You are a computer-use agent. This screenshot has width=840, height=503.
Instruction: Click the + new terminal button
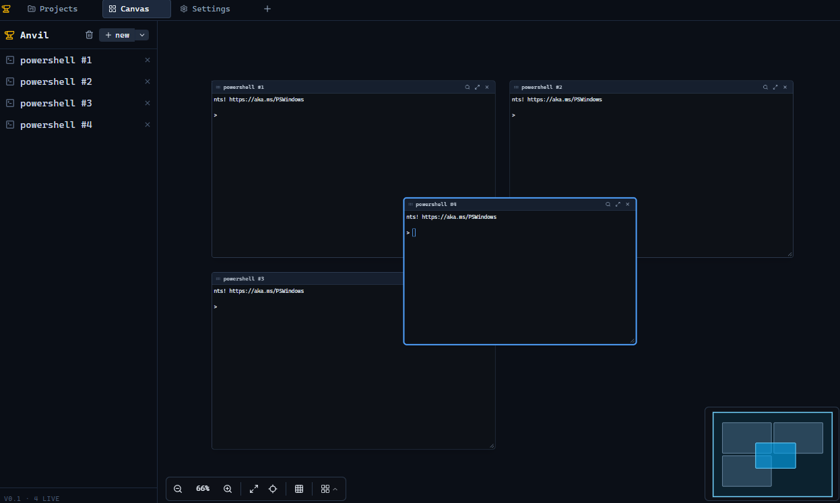(x=117, y=35)
